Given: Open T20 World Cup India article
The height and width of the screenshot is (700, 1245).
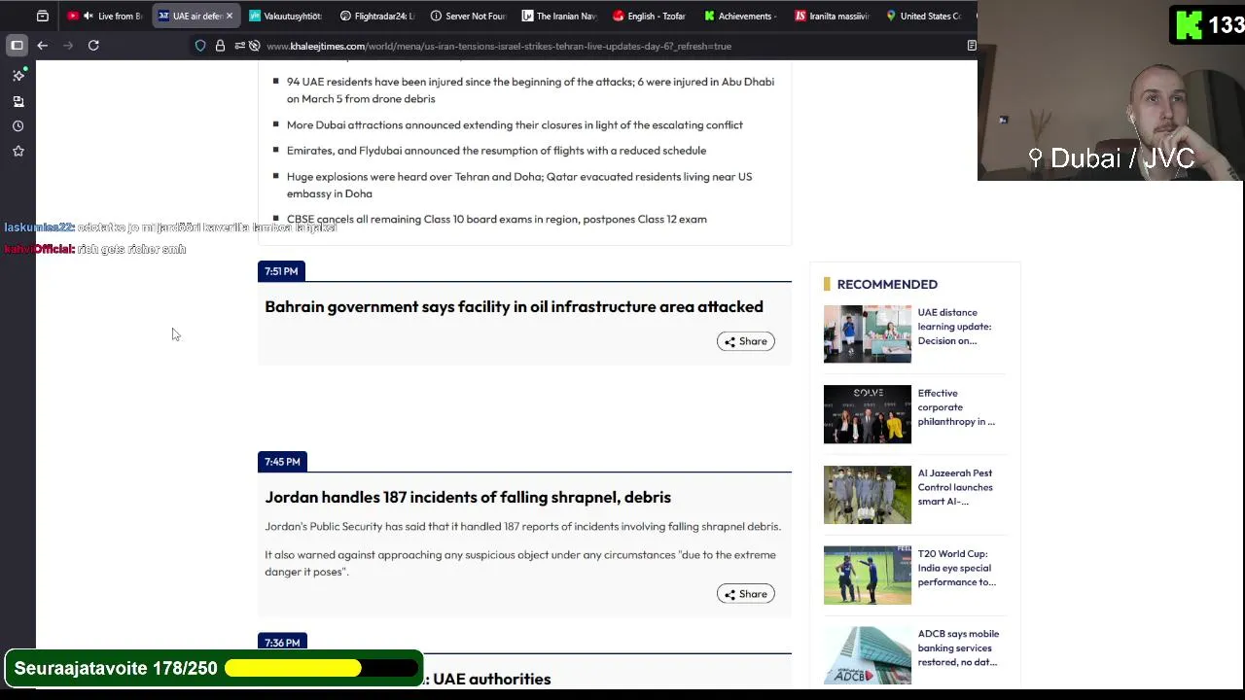Looking at the screenshot, I should [956, 568].
